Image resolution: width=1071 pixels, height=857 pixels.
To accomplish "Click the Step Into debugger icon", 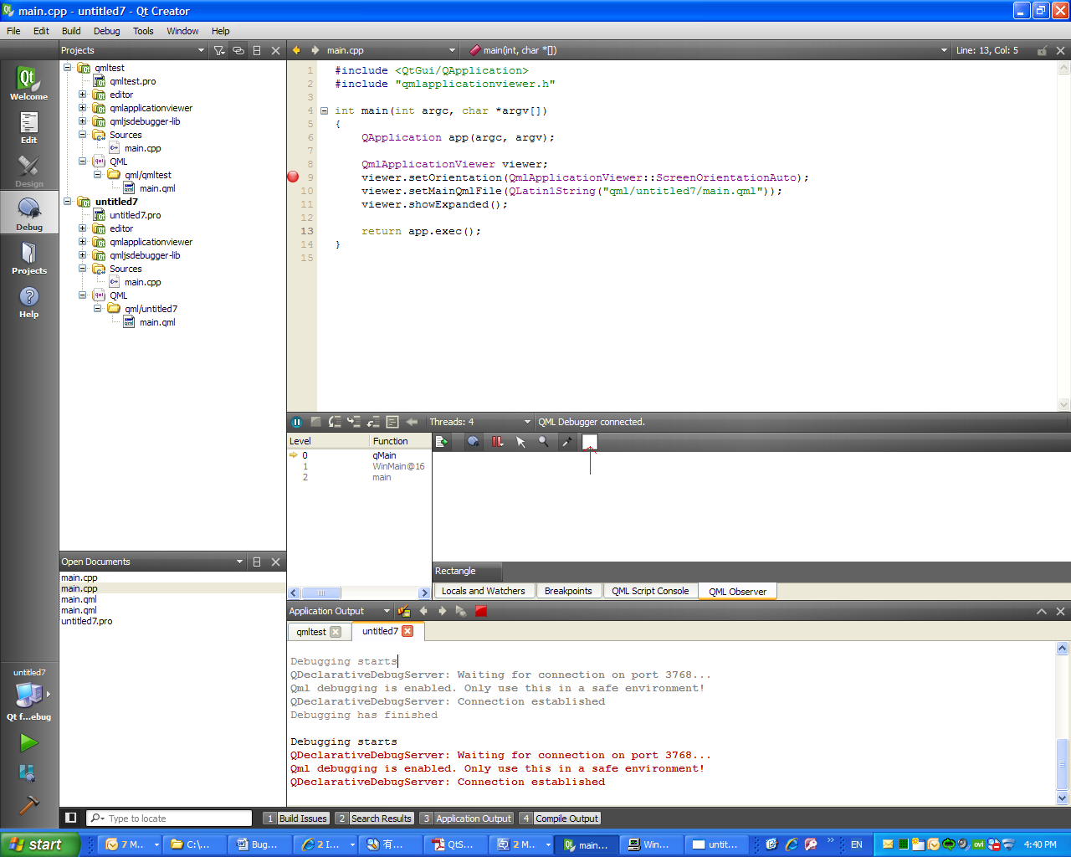I will pos(354,422).
